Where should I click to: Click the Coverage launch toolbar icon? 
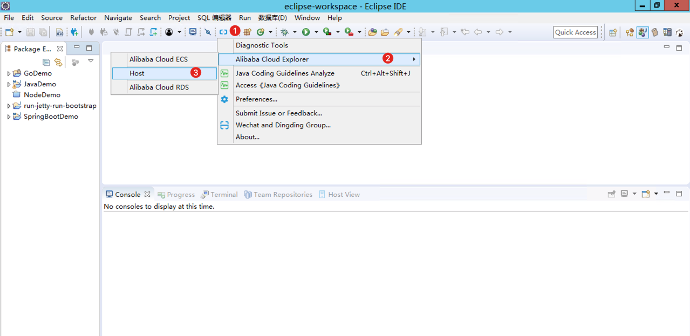click(x=327, y=32)
